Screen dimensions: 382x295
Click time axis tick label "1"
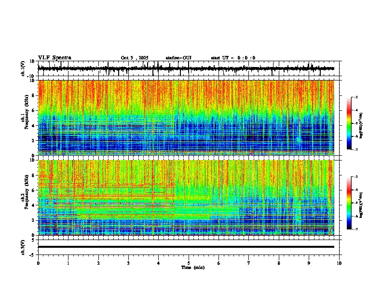click(68, 263)
